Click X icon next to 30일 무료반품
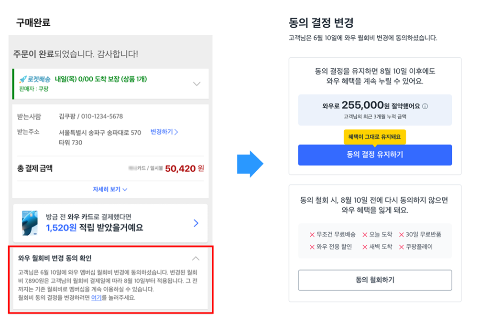The height and width of the screenshot is (323, 480). pyautogui.click(x=402, y=235)
